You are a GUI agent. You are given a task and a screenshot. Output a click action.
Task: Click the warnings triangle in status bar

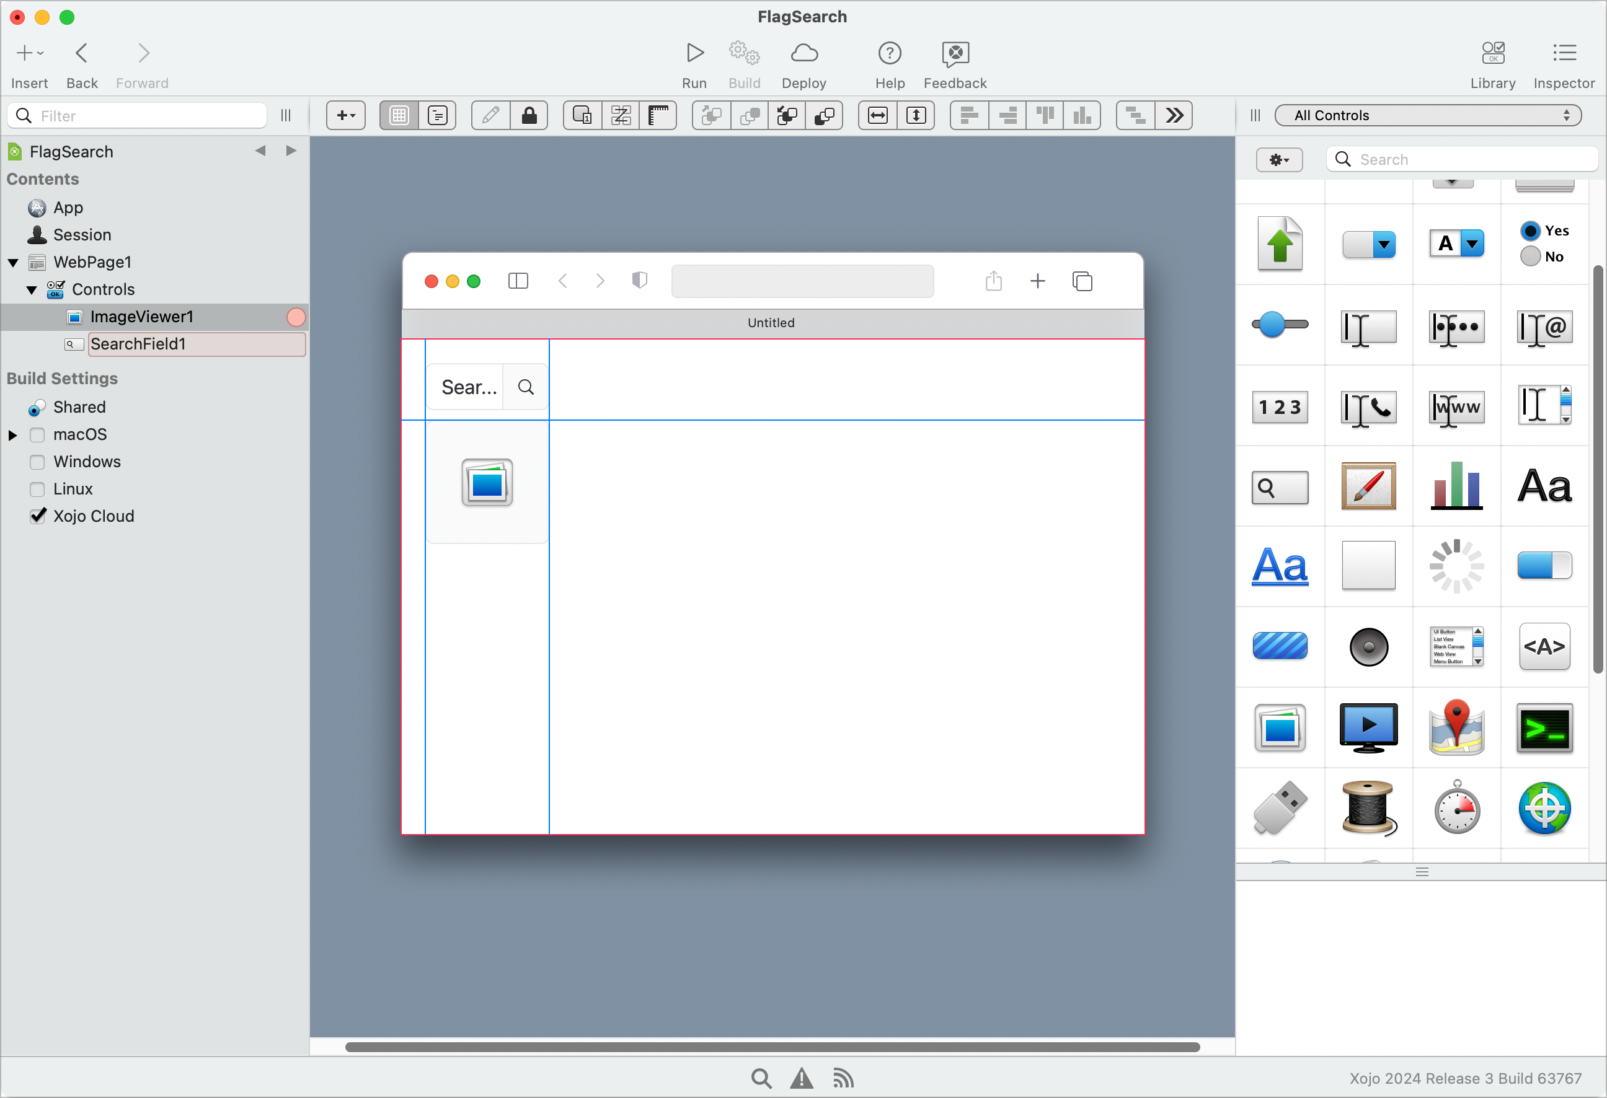[x=802, y=1078]
